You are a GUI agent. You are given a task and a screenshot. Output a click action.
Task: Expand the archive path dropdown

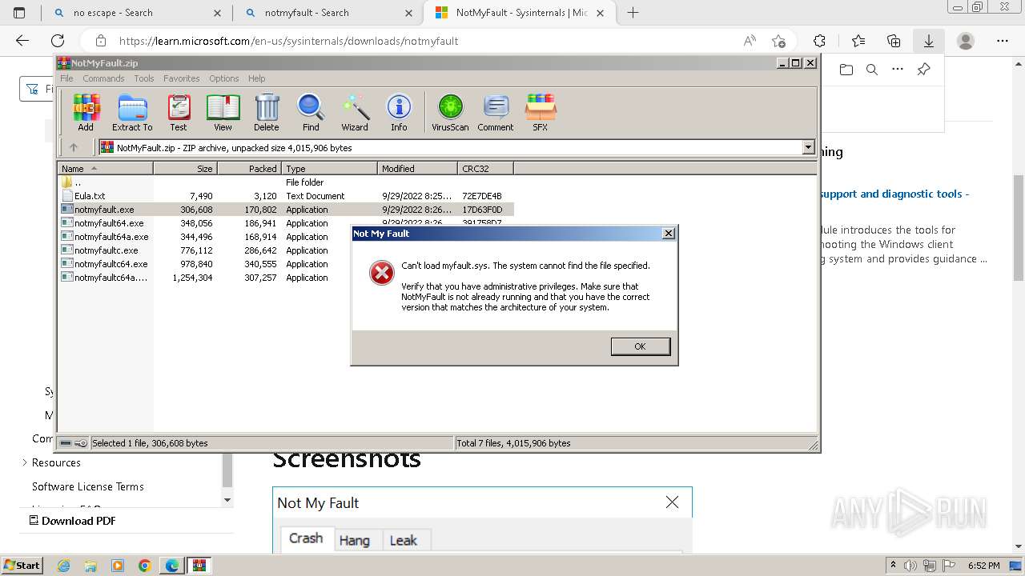tap(808, 147)
